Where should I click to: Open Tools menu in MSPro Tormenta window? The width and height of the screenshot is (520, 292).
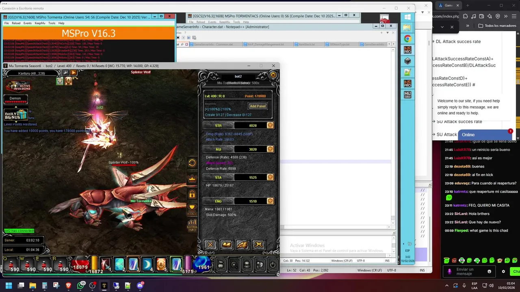[52, 23]
